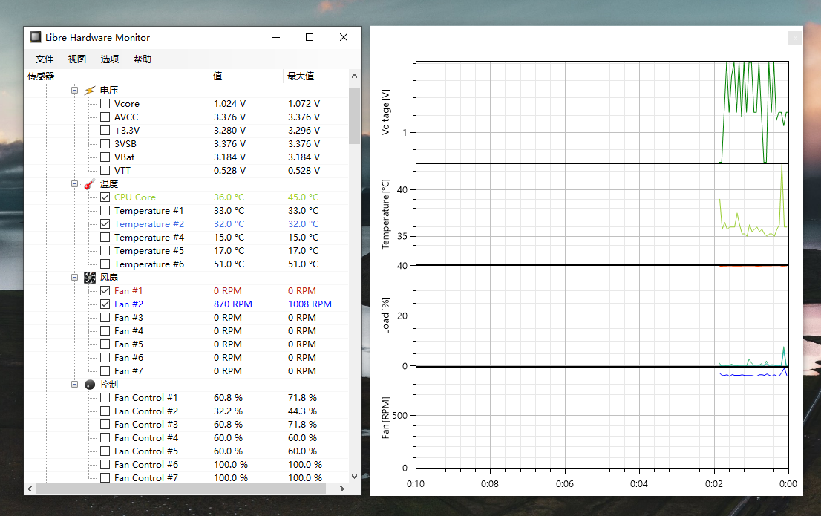821x516 pixels.
Task: Enable the AVCC sensor checkbox
Action: [105, 117]
